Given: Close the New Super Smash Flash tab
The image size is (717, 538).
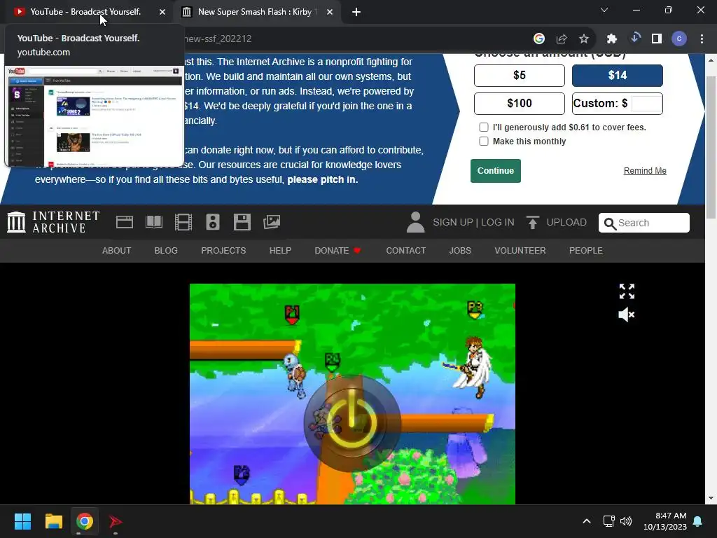Looking at the screenshot, I should pyautogui.click(x=330, y=13).
